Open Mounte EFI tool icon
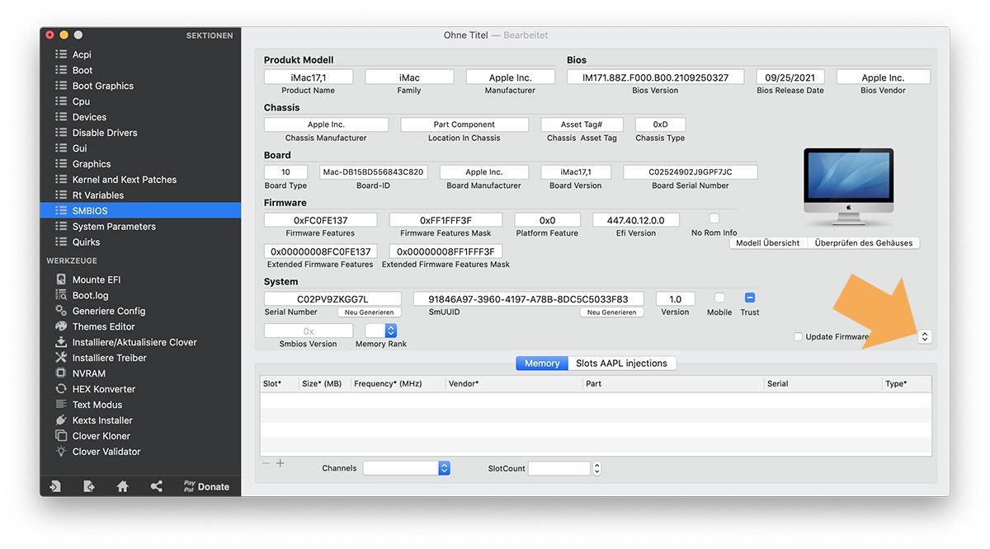Screen dimensions: 990x549 61,279
